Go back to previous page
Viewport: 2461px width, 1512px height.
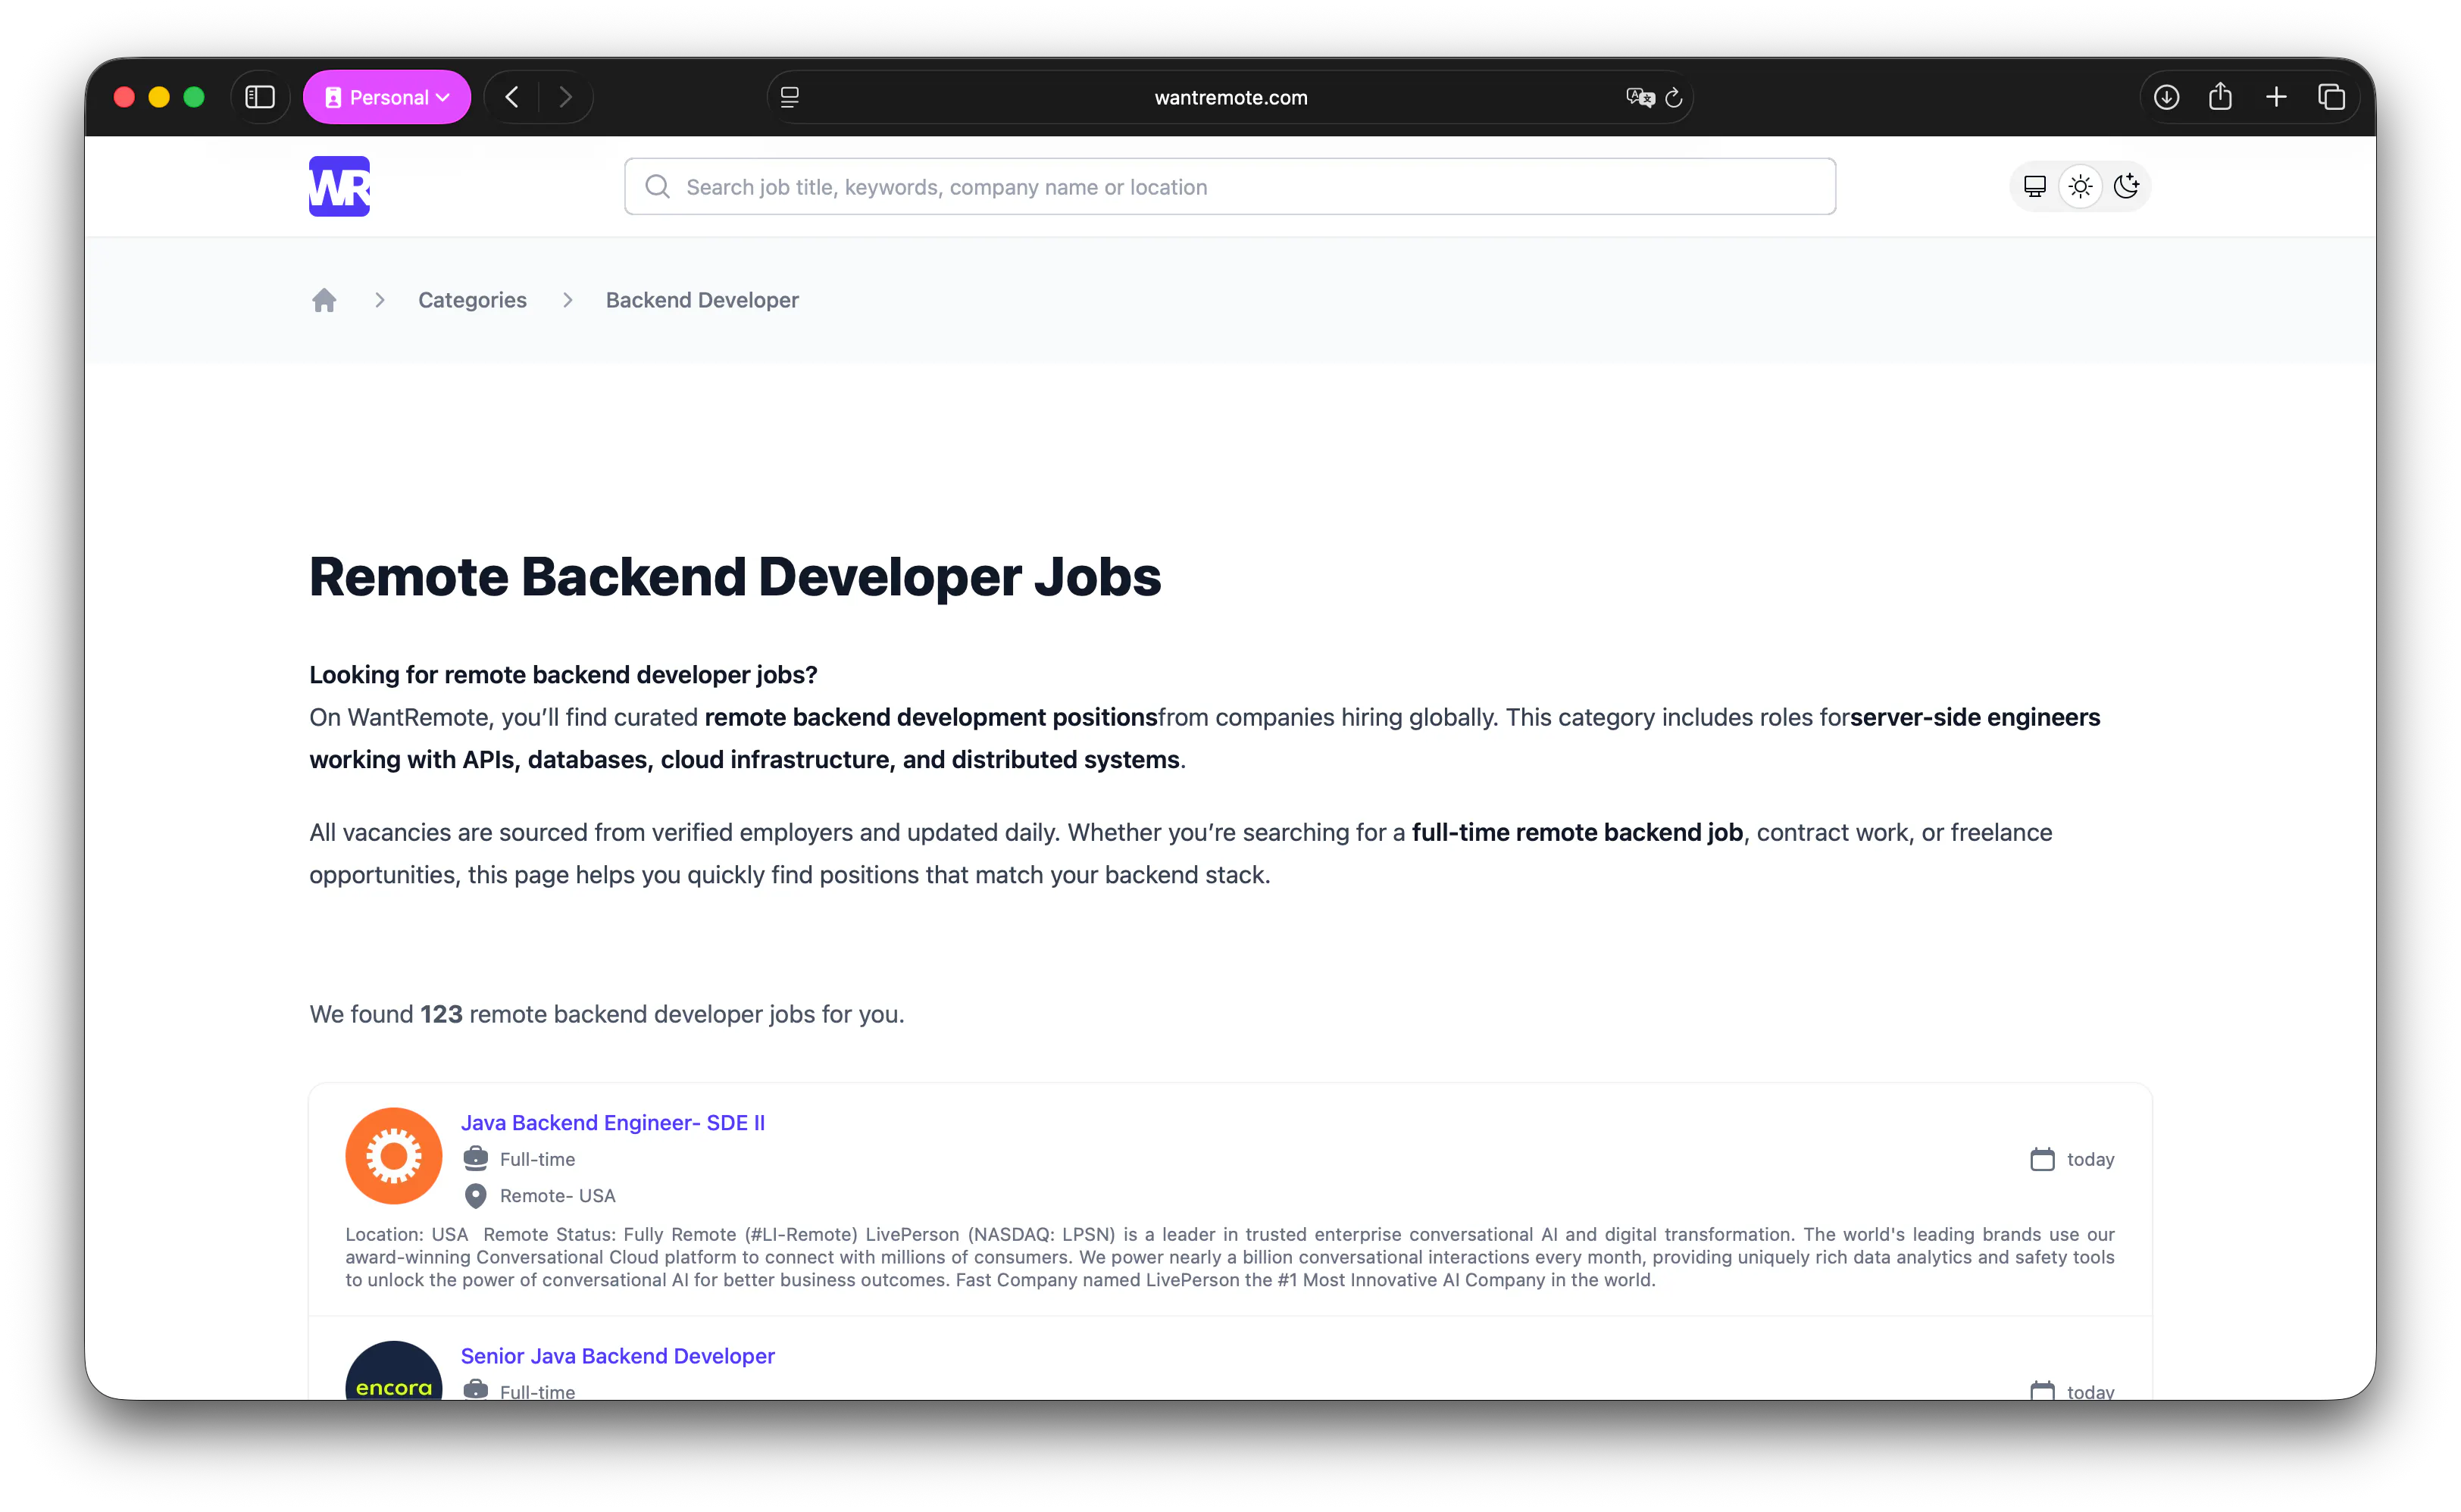pos(512,97)
